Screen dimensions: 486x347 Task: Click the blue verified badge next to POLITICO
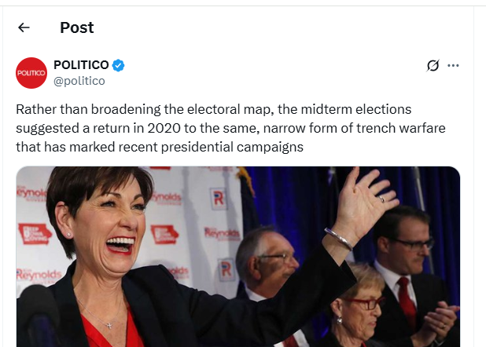coord(118,65)
